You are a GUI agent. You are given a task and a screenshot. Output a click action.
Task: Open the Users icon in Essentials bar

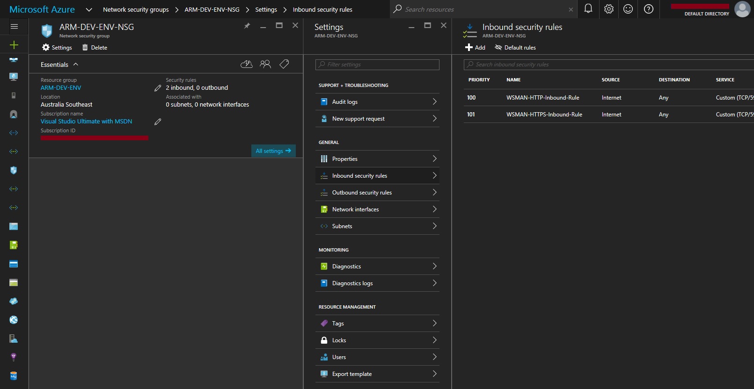click(x=265, y=64)
